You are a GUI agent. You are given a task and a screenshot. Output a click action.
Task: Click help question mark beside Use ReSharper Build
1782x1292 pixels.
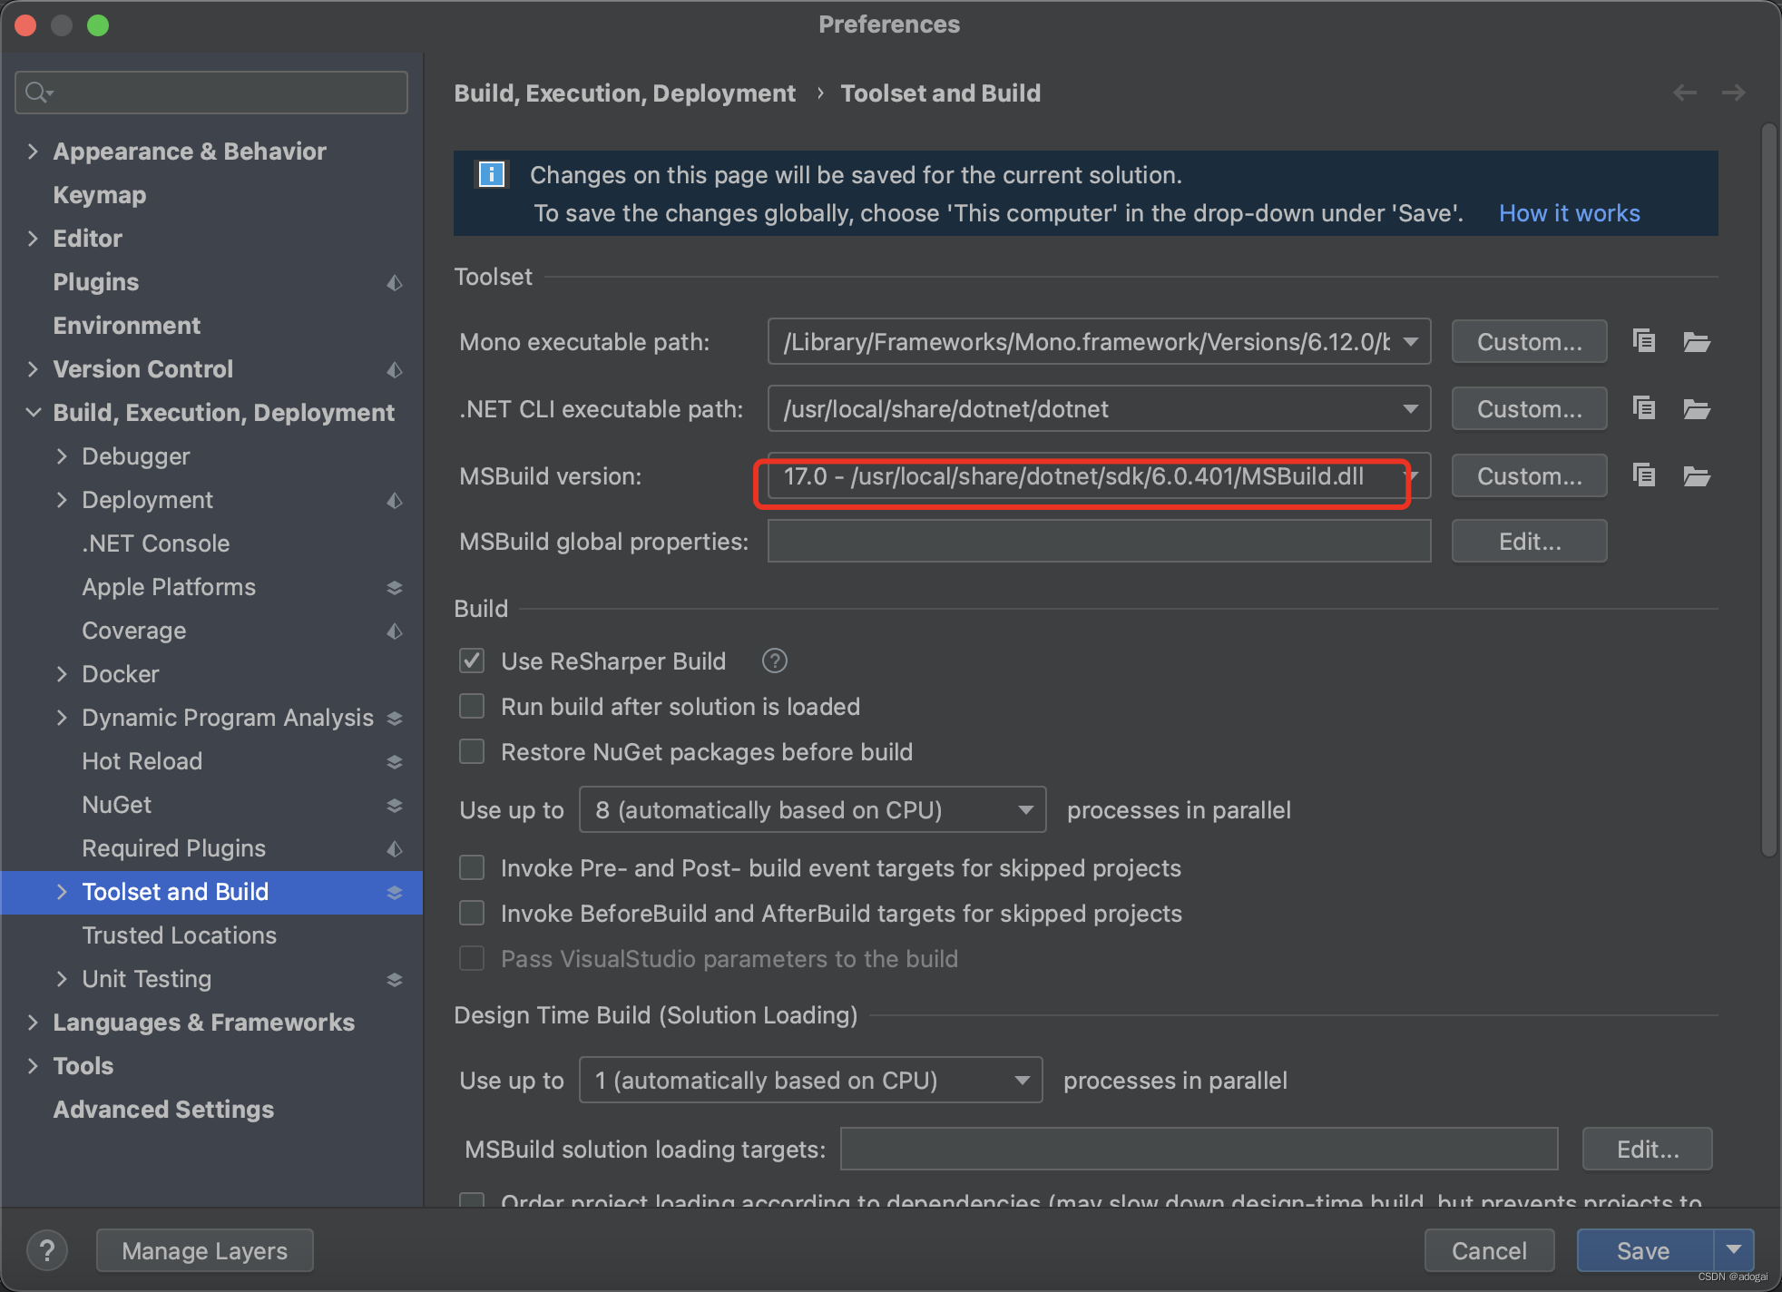pos(774,661)
